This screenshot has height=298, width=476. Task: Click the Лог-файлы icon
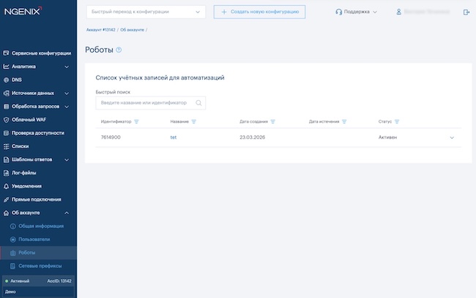tap(6, 173)
